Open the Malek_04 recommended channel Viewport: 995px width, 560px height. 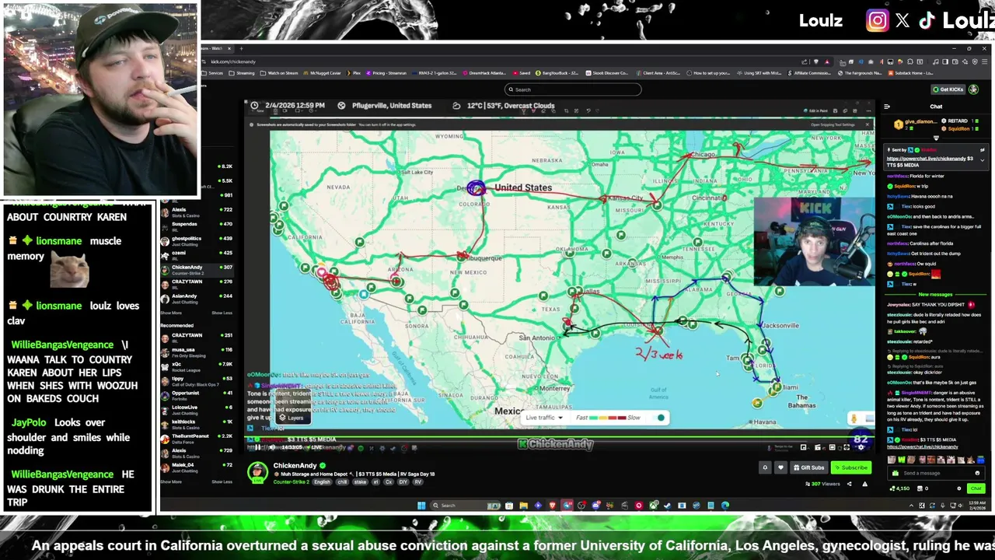196,467
